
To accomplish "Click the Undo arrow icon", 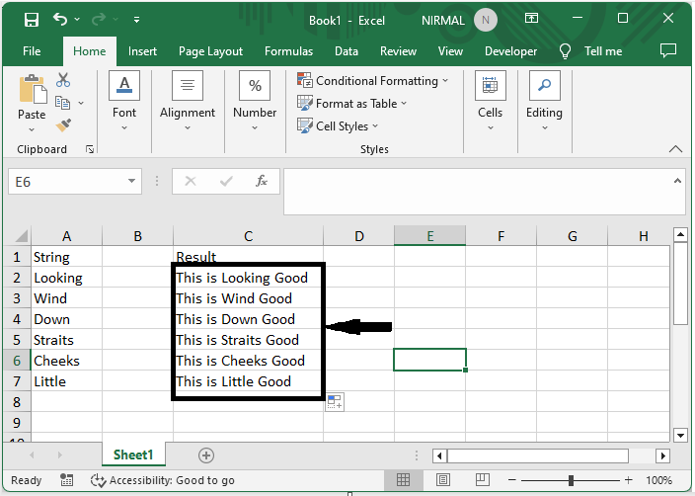I will point(61,19).
